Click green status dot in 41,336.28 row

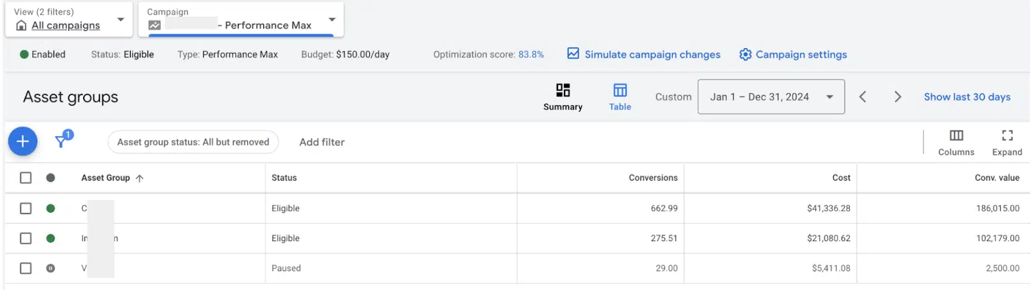50,208
